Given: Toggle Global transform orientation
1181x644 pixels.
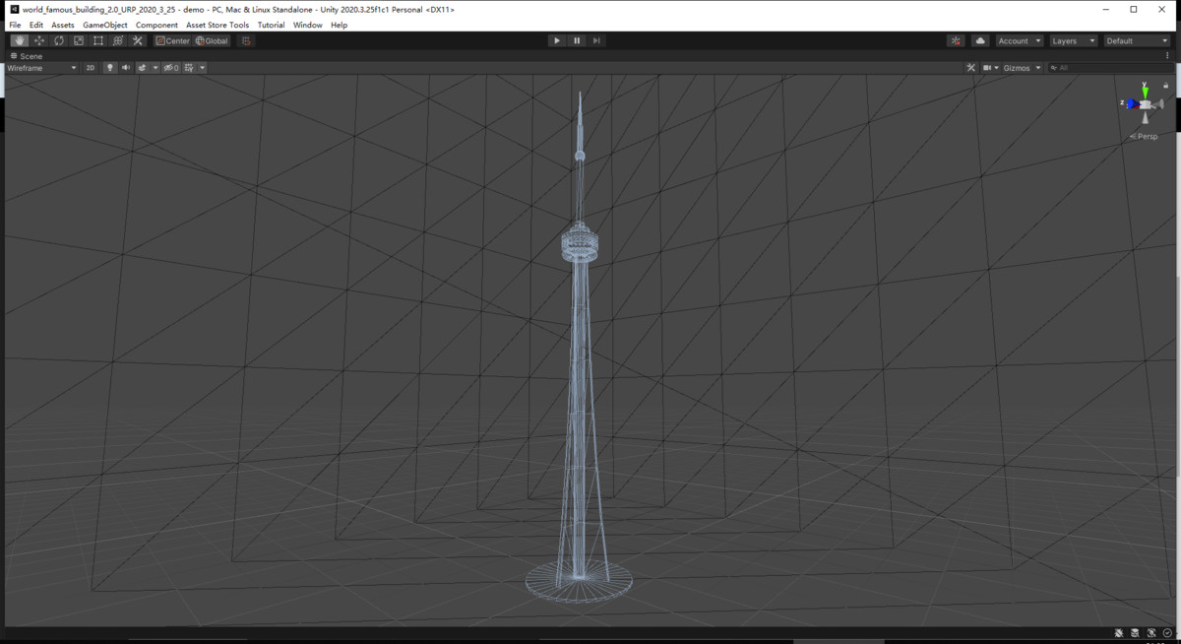Looking at the screenshot, I should click(x=213, y=40).
